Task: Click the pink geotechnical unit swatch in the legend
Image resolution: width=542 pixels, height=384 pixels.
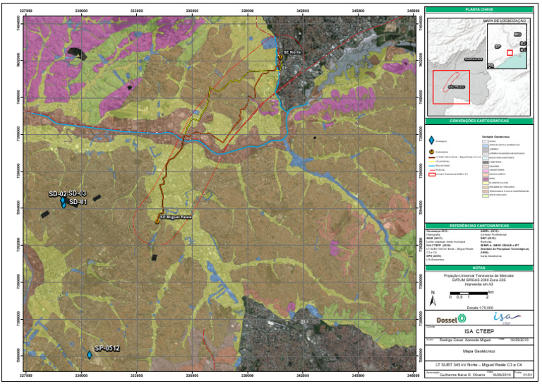Action: [486, 171]
